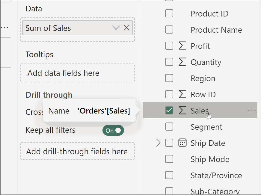261x195 pixels.
Task: Turn off Keep all filters toggle
Action: [113, 130]
